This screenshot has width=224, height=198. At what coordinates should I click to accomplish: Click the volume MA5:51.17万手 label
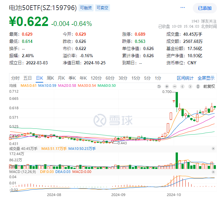pos(54,149)
